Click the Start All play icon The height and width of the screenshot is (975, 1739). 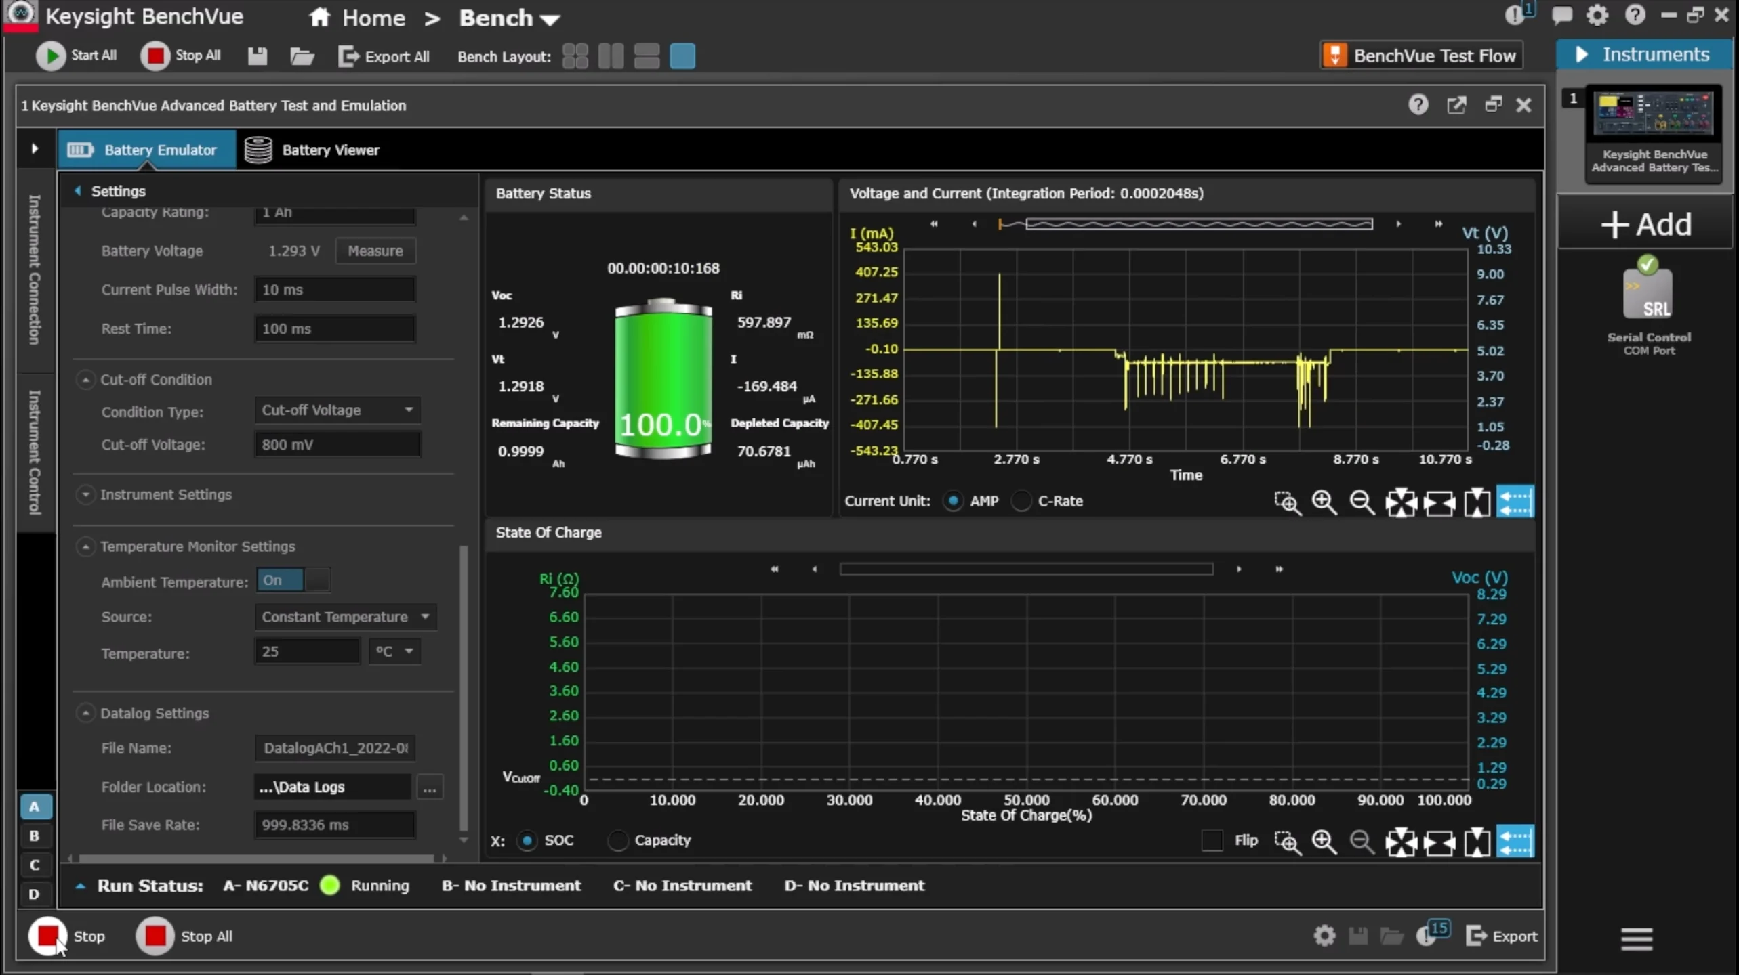(x=51, y=56)
